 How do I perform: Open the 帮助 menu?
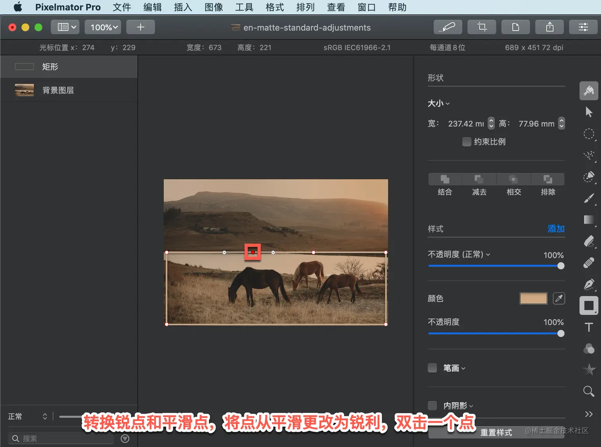397,7
